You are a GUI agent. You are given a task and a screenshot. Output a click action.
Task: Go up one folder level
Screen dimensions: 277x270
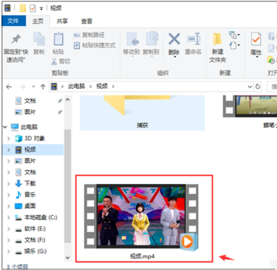(43, 87)
